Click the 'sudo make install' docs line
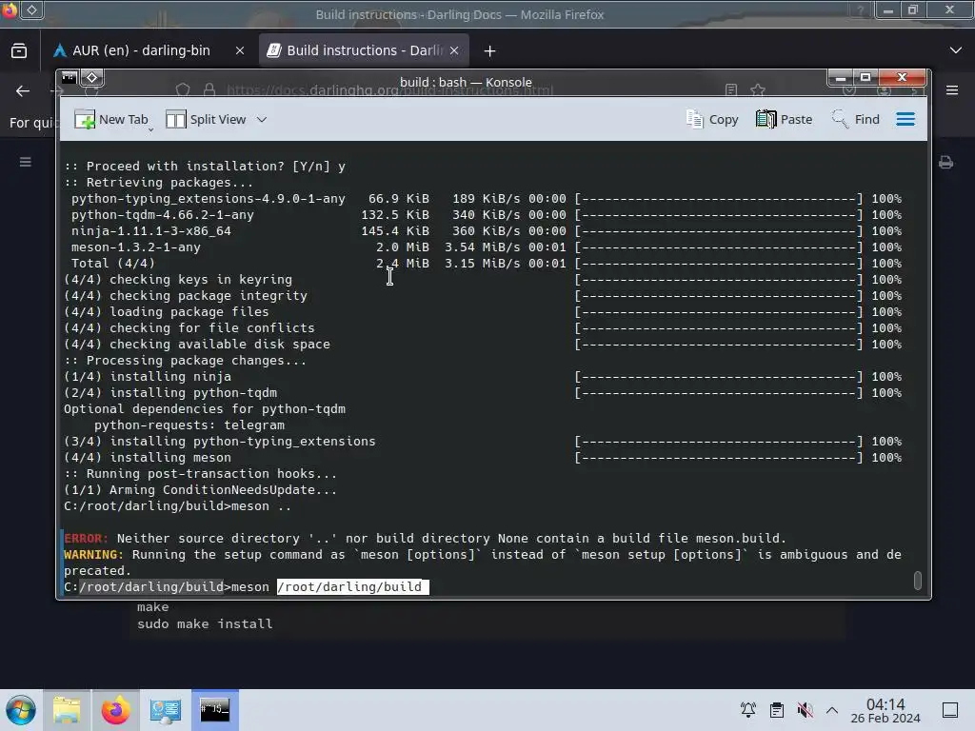975x731 pixels. coord(205,623)
